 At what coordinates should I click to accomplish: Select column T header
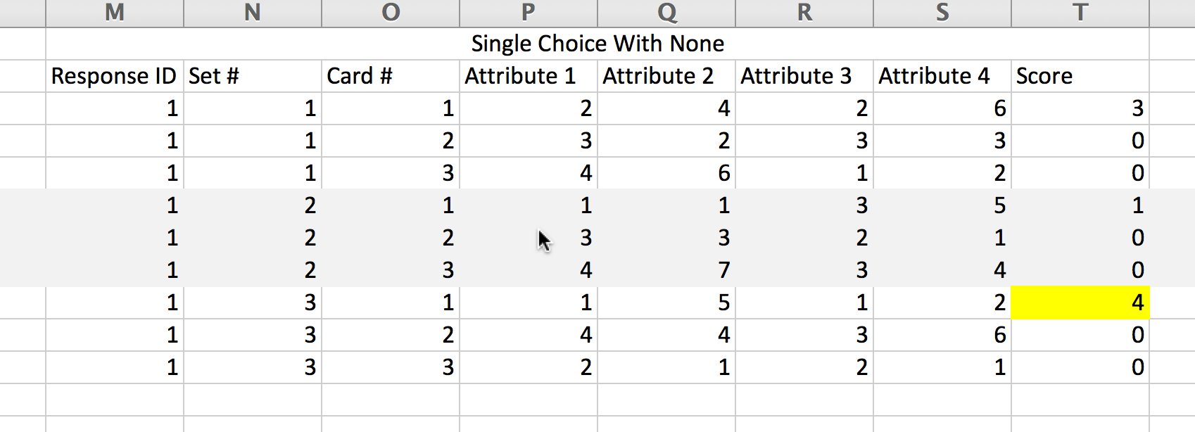click(1080, 13)
